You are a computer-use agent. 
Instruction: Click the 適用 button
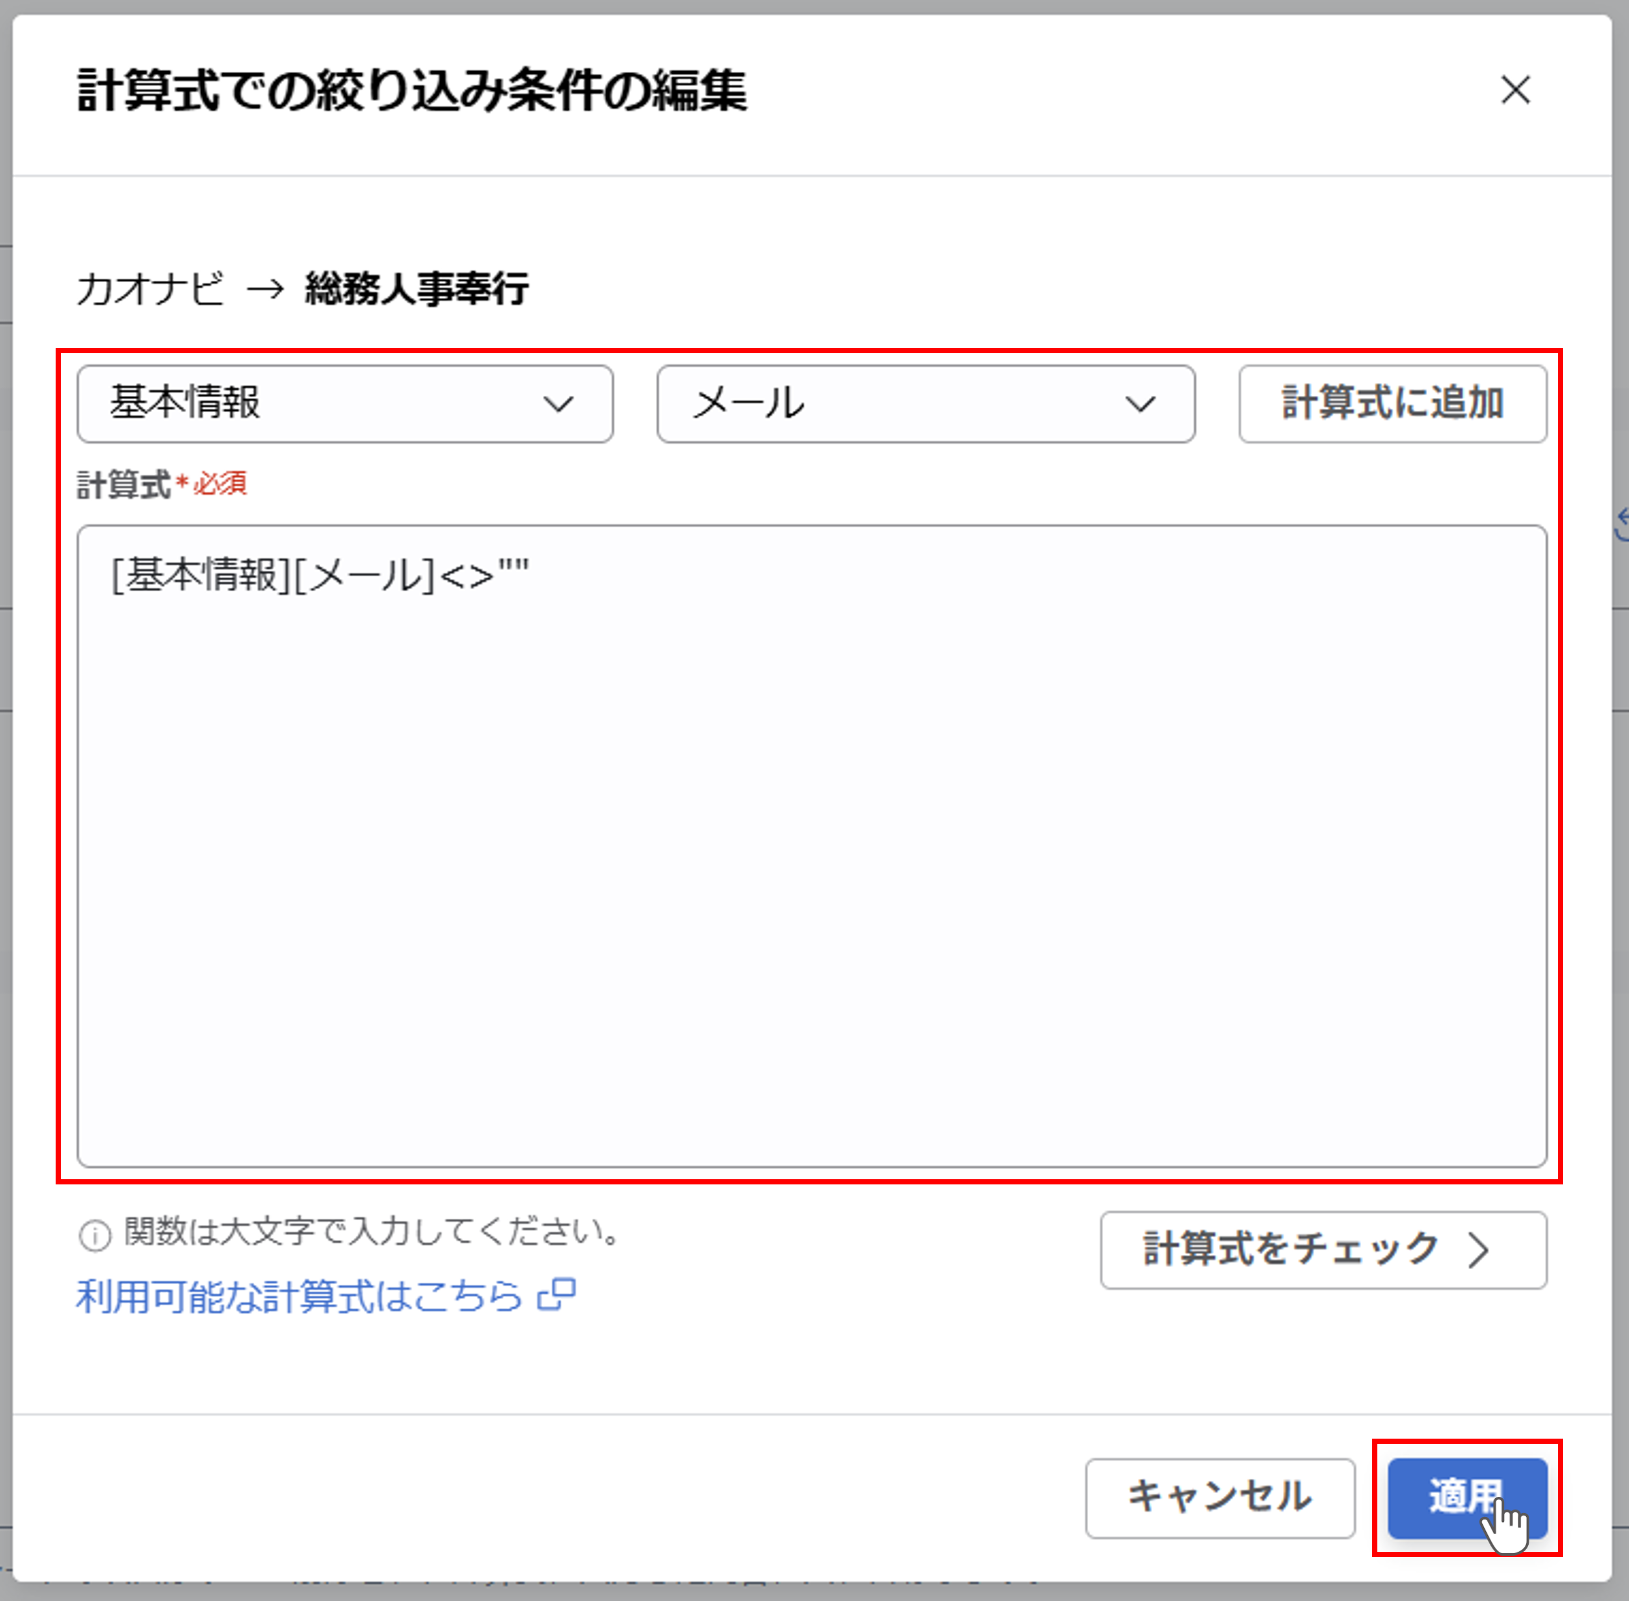pos(1467,1498)
